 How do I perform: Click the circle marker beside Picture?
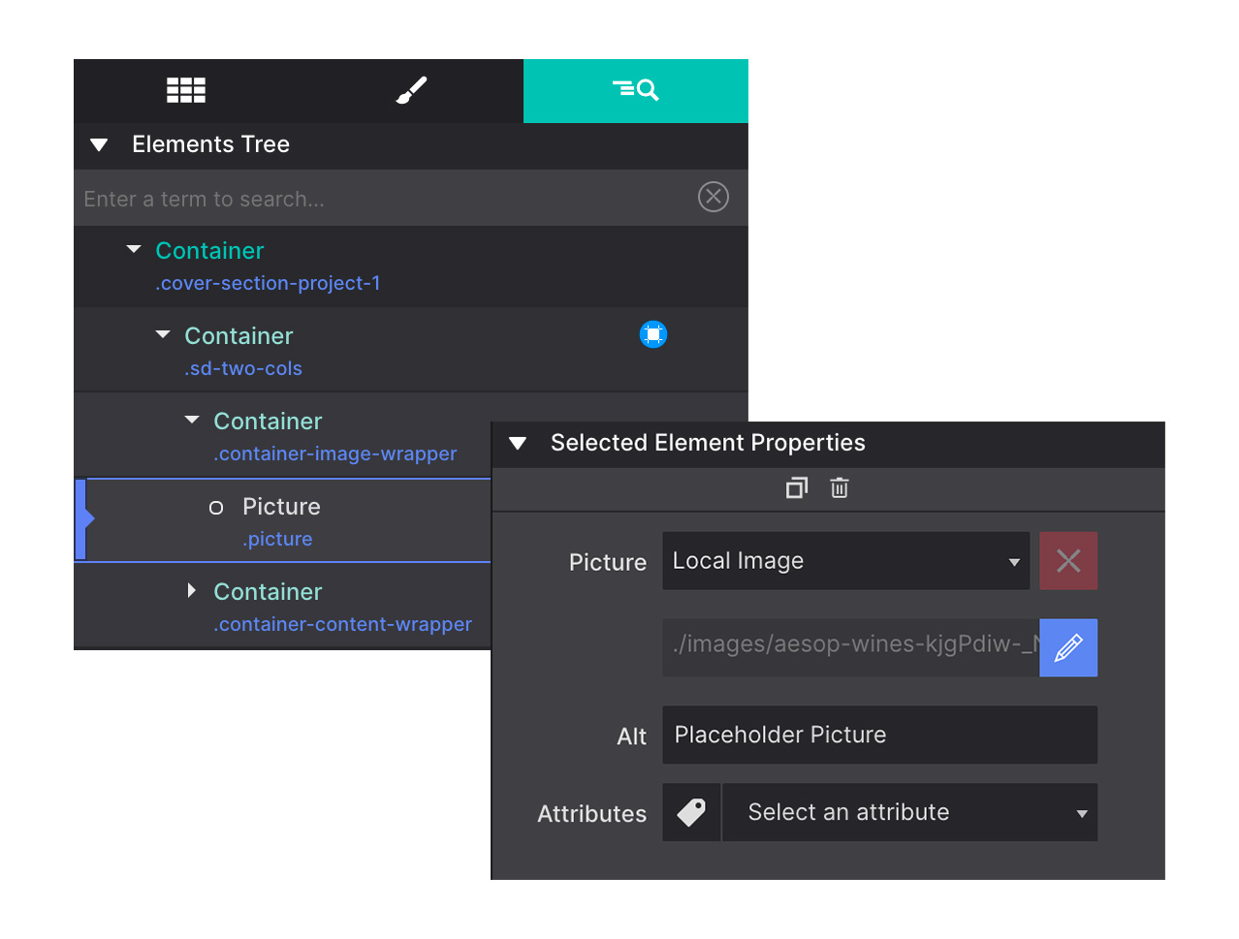tap(216, 508)
